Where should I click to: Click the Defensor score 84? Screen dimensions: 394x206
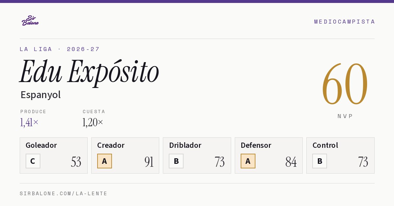click(291, 162)
